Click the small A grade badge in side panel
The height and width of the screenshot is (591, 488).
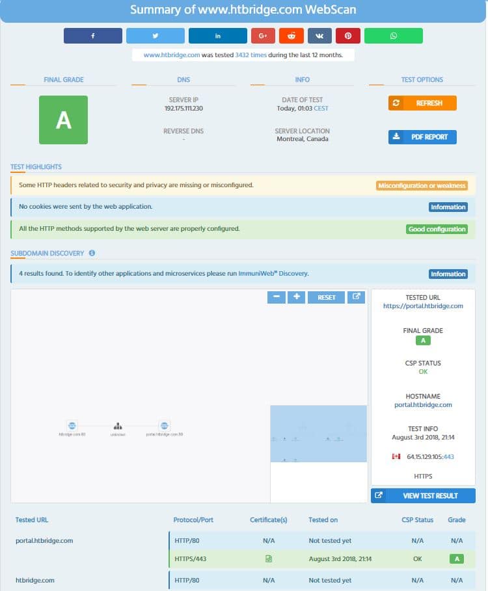[x=423, y=340]
